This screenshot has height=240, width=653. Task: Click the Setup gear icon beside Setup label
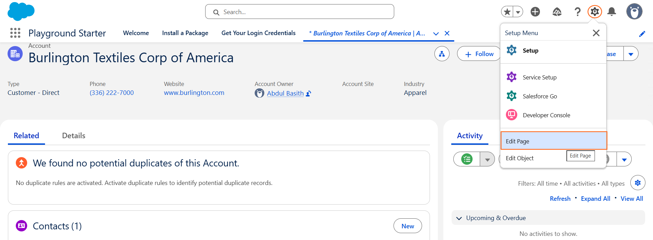point(511,50)
